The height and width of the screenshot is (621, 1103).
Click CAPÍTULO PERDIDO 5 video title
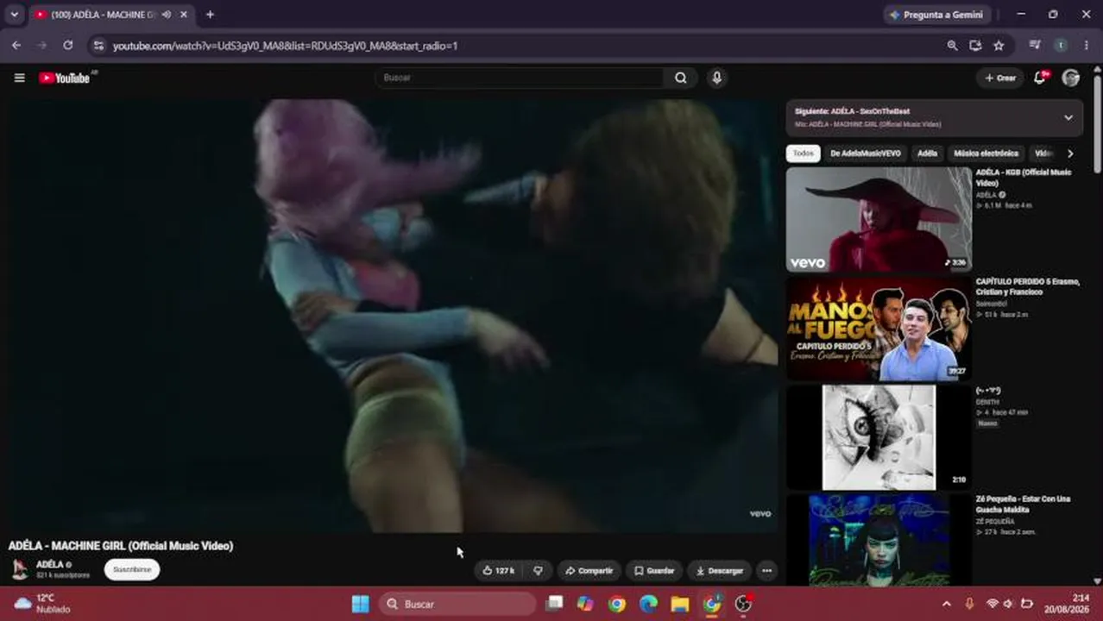point(1027,286)
